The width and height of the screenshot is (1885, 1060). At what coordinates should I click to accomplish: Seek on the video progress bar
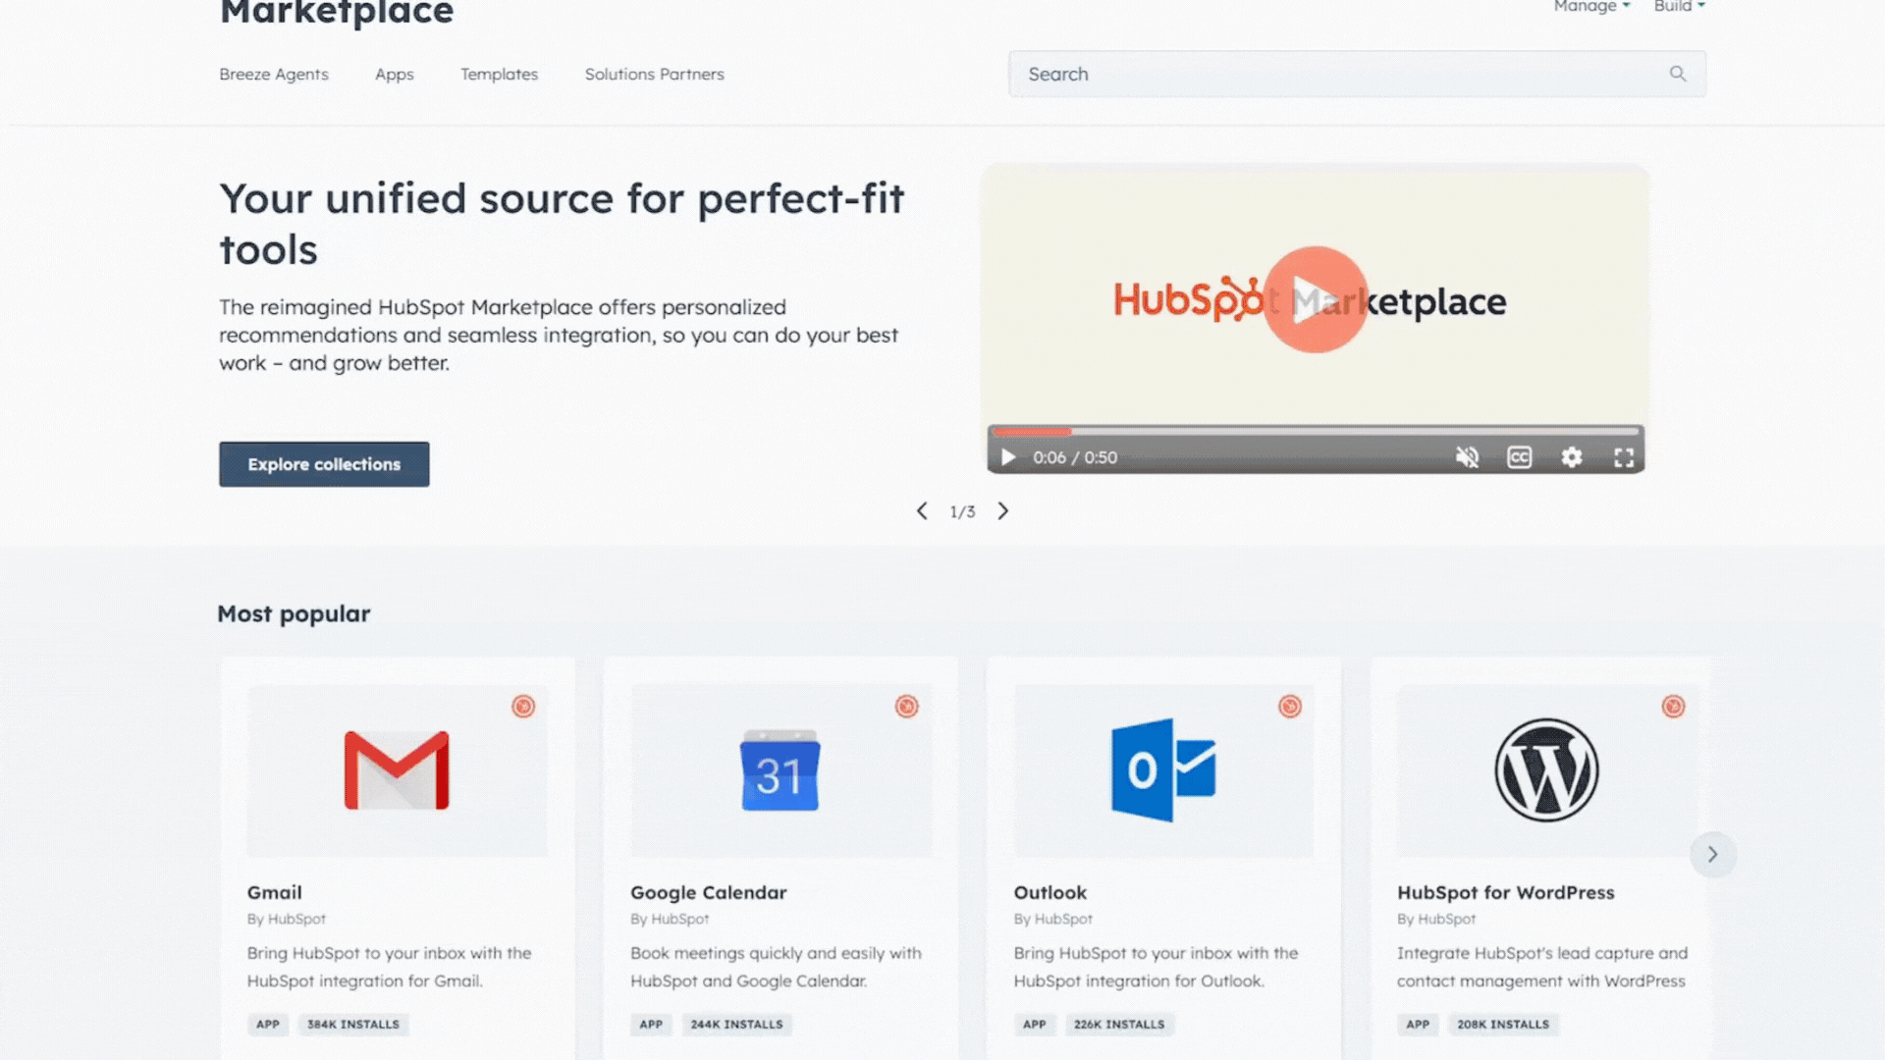(x=1316, y=432)
